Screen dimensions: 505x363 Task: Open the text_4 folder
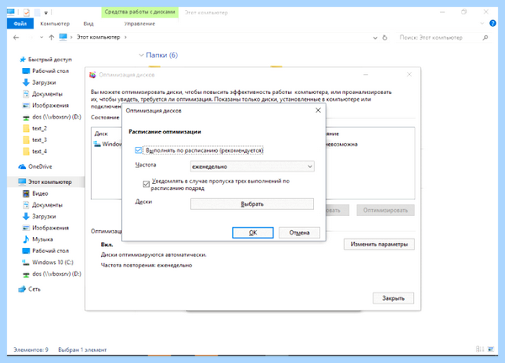[x=40, y=151]
